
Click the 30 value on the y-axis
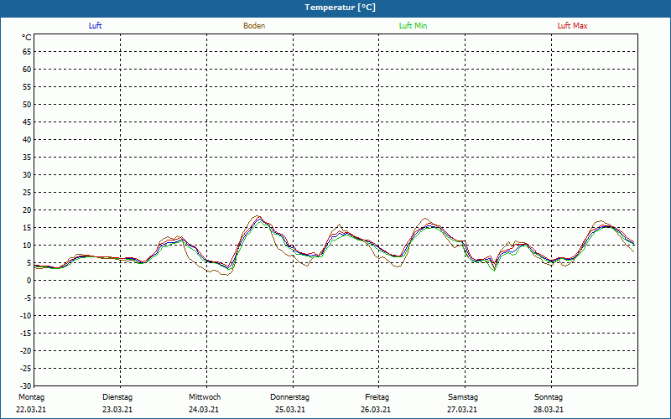pyautogui.click(x=27, y=175)
